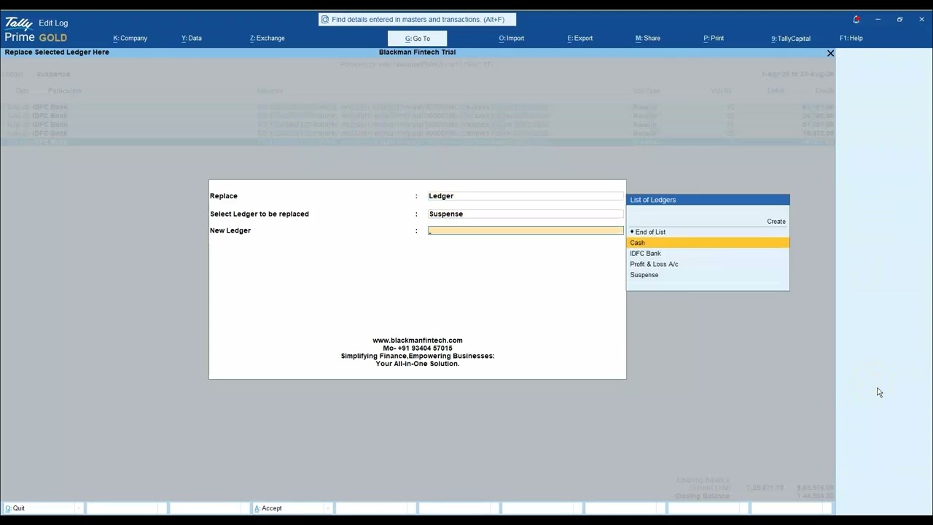Select IDFC Bank from List of Ledgers

[708, 254]
